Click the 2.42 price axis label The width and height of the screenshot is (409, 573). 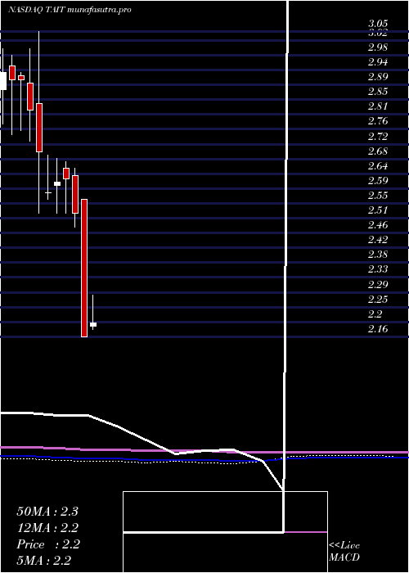[x=378, y=240]
